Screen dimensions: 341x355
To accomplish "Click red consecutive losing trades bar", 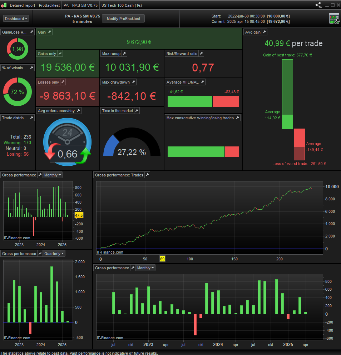I will point(232,152).
